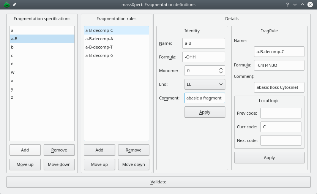317x194 pixels.
Task: Select fragmentation specification 'x'
Action: (42, 80)
